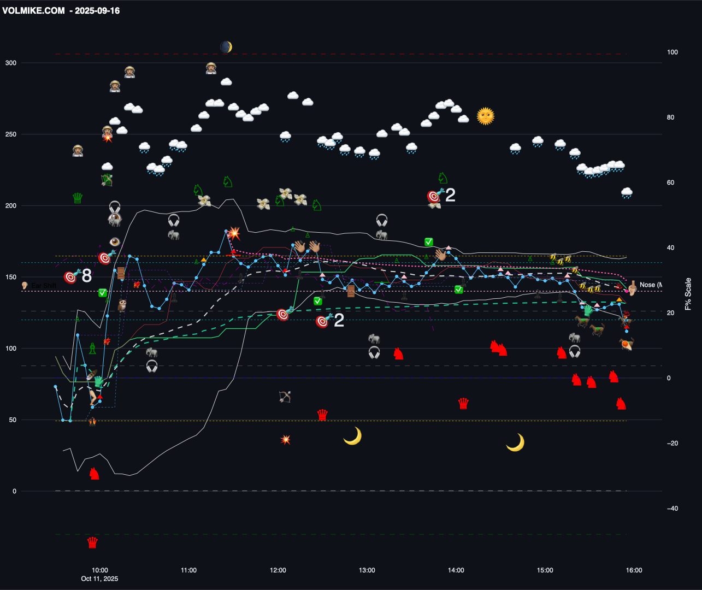Click the −40 right axis label
Viewport: 702px width, 590px height.
pos(672,509)
